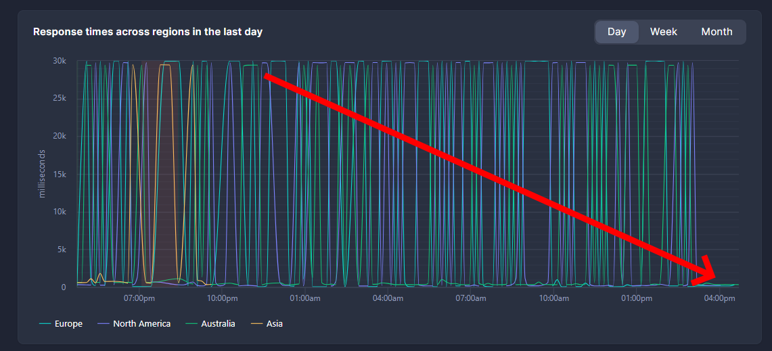Toggle the Asia legend entry
The width and height of the screenshot is (772, 351).
click(x=267, y=324)
